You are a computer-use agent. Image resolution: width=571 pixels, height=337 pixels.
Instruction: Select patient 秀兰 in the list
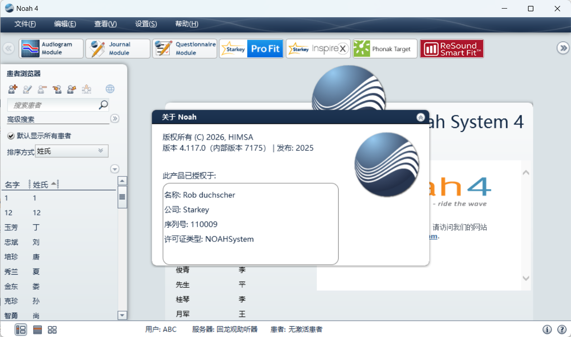point(59,271)
